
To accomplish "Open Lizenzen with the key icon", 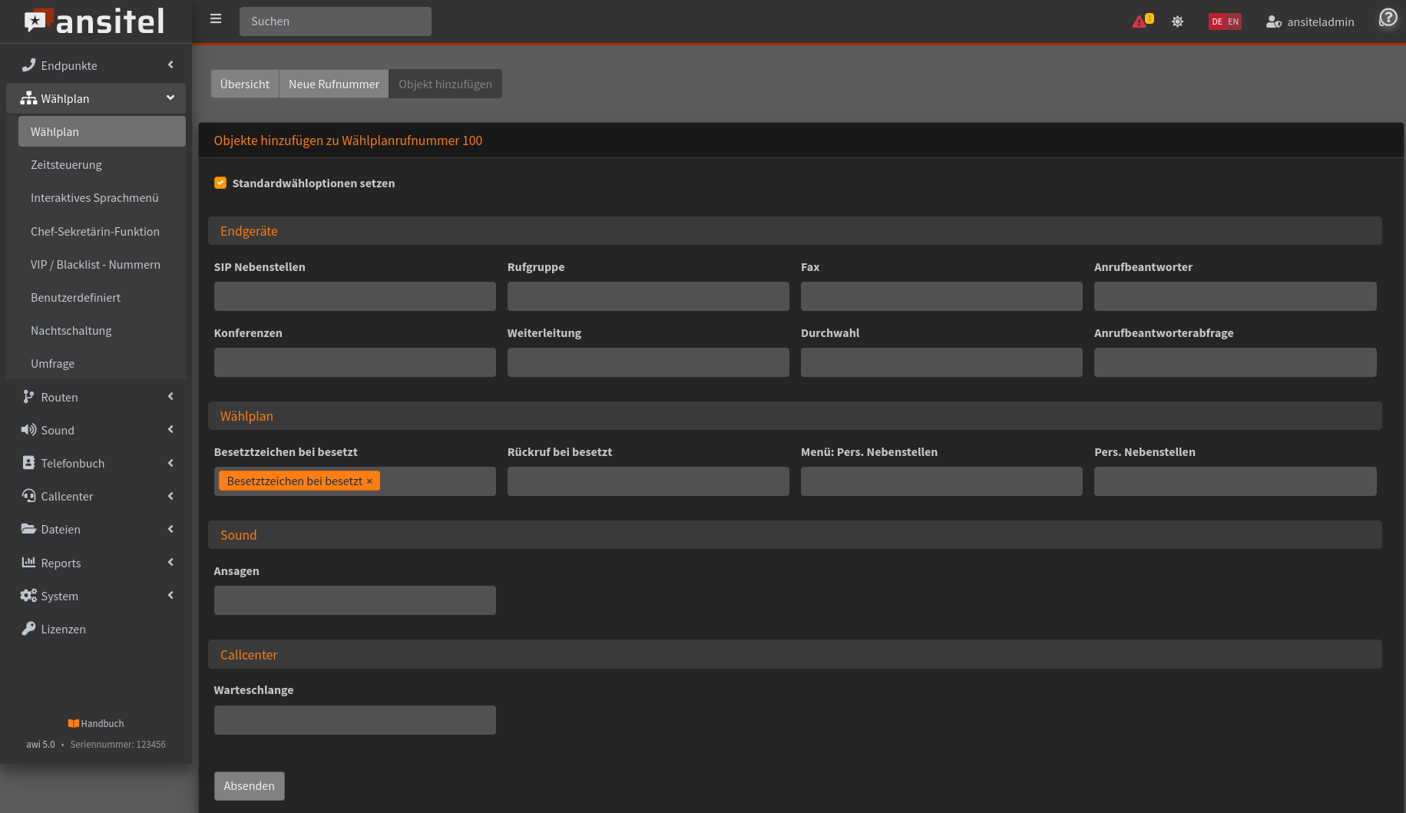I will pos(63,629).
